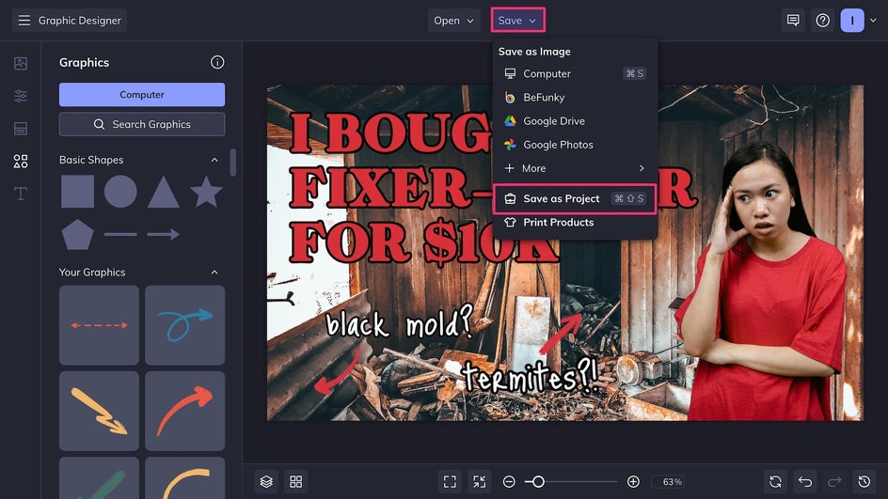Open the Text sidebar tab
Image resolution: width=888 pixels, height=499 pixels.
(21, 194)
